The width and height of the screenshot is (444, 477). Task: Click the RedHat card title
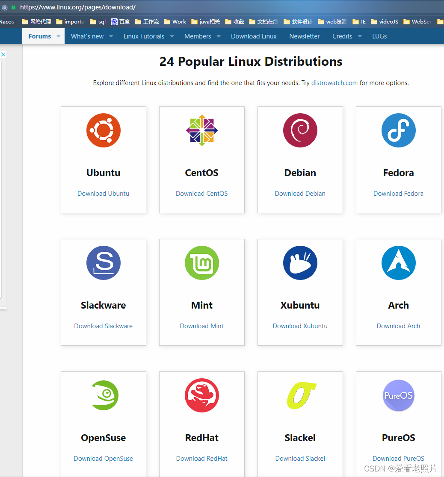click(x=201, y=438)
